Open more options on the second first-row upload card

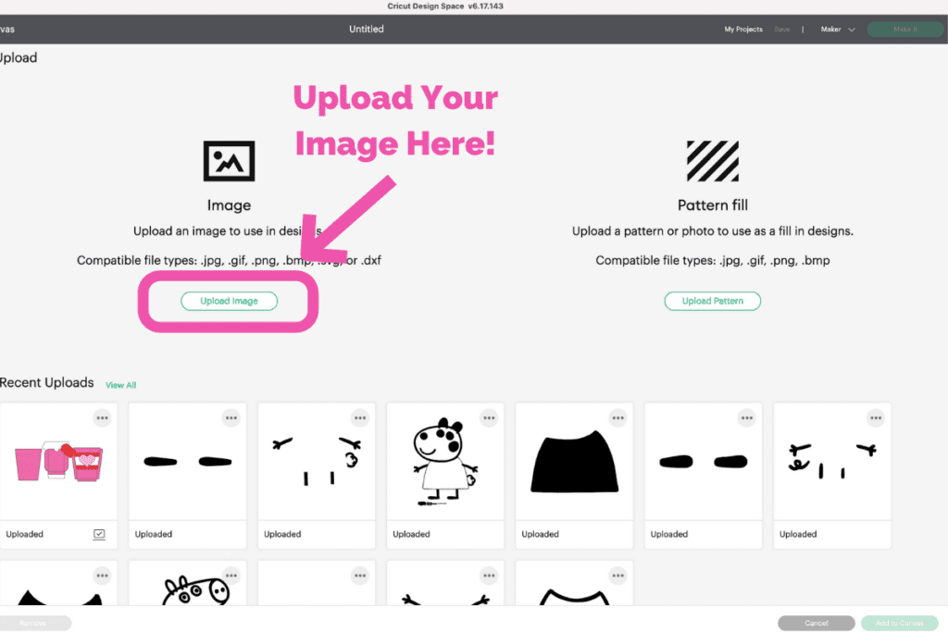[231, 417]
